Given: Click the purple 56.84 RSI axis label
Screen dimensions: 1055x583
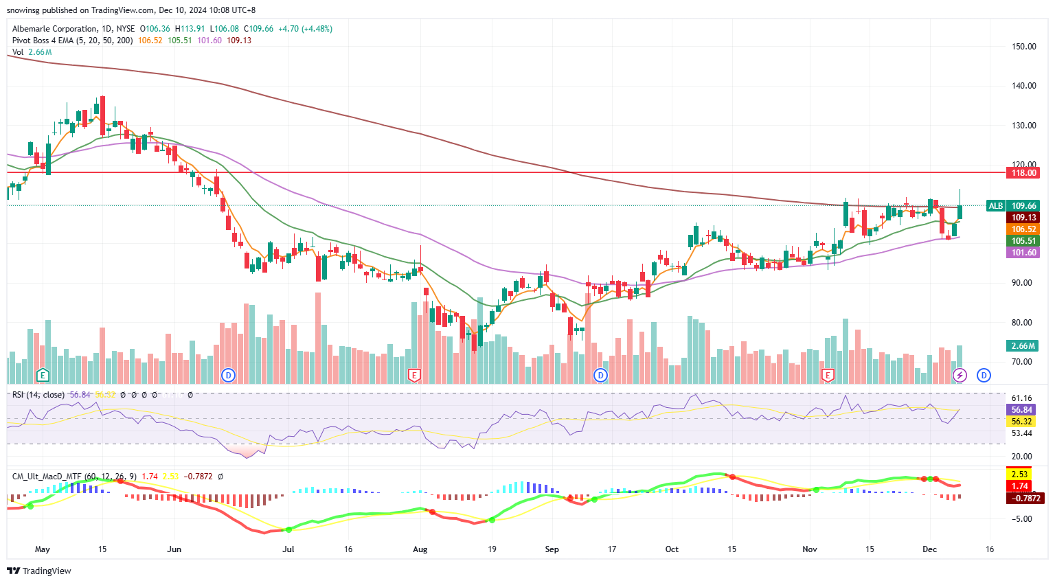Looking at the screenshot, I should click(1021, 410).
